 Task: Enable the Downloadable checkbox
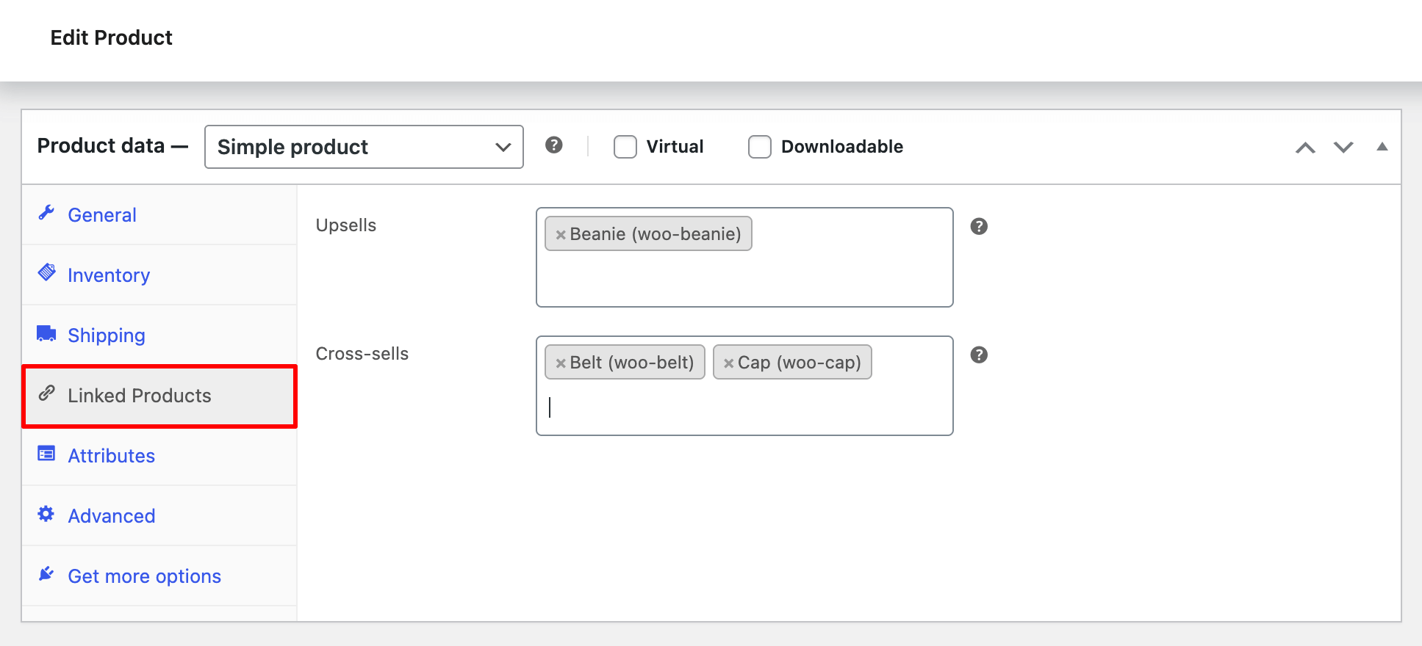tap(760, 147)
